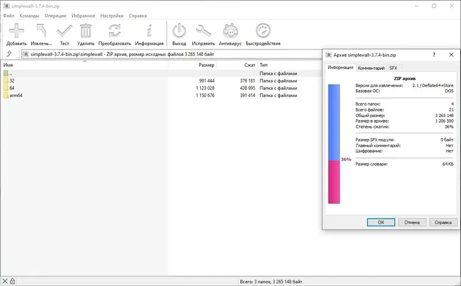Click the Выход power icon

click(x=179, y=31)
